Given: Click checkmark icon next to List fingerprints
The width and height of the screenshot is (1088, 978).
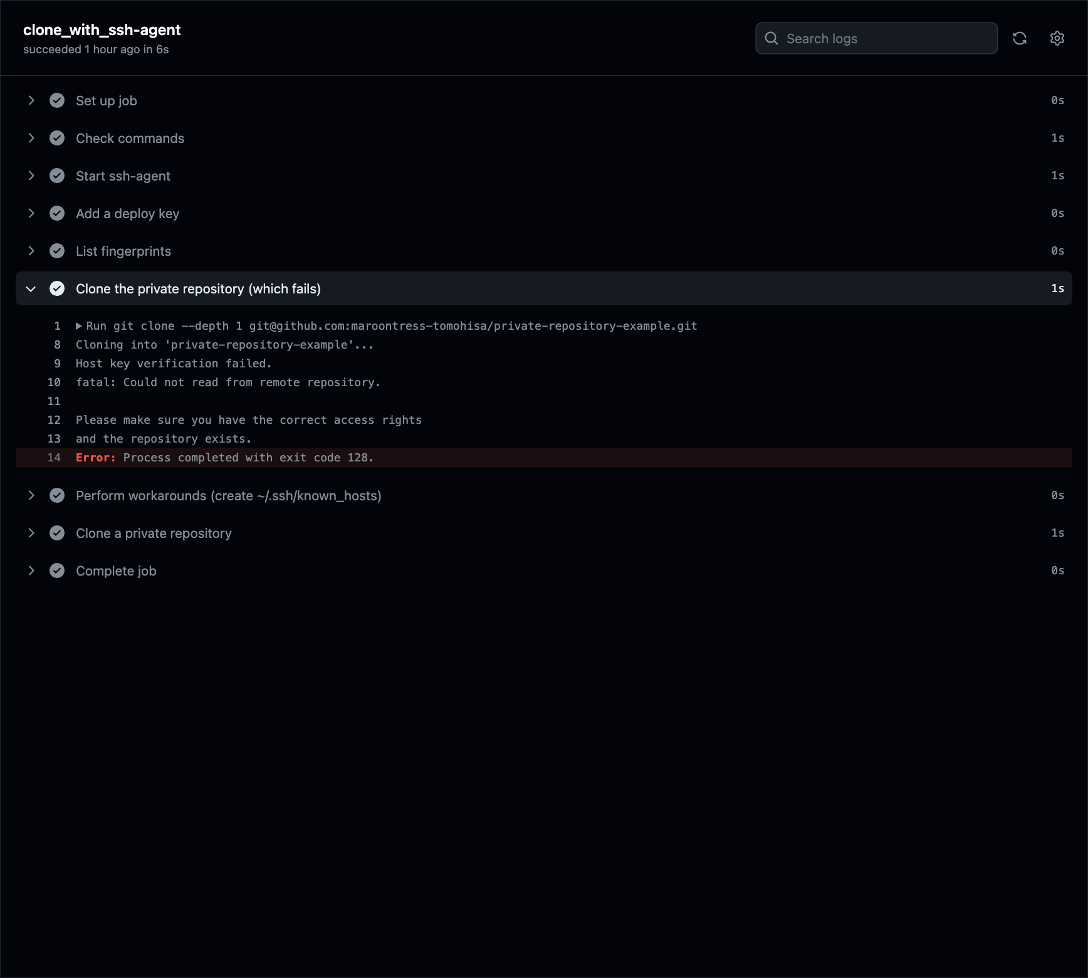Looking at the screenshot, I should 57,251.
